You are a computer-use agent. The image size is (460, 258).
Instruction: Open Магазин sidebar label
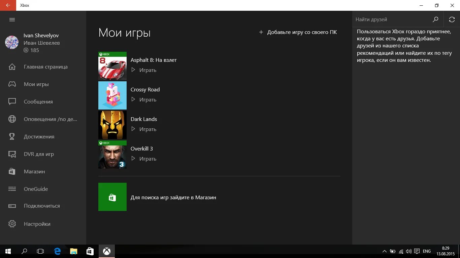(x=34, y=172)
